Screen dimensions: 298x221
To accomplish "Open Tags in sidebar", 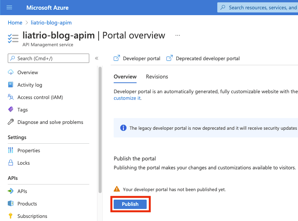I will [23, 110].
